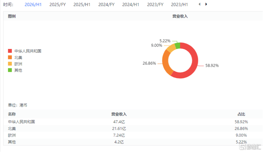263x152 pixels.
Task: Switch to the 2024/H1 period tab
Action: [131, 5]
